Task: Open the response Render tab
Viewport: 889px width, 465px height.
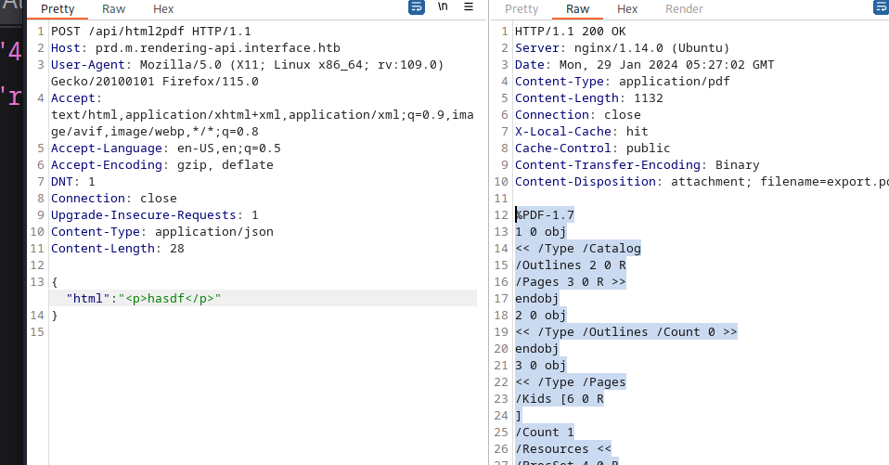Action: pyautogui.click(x=684, y=9)
